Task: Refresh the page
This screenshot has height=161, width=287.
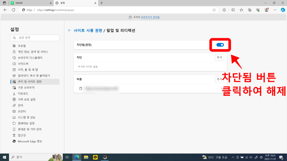Action: 13,10
